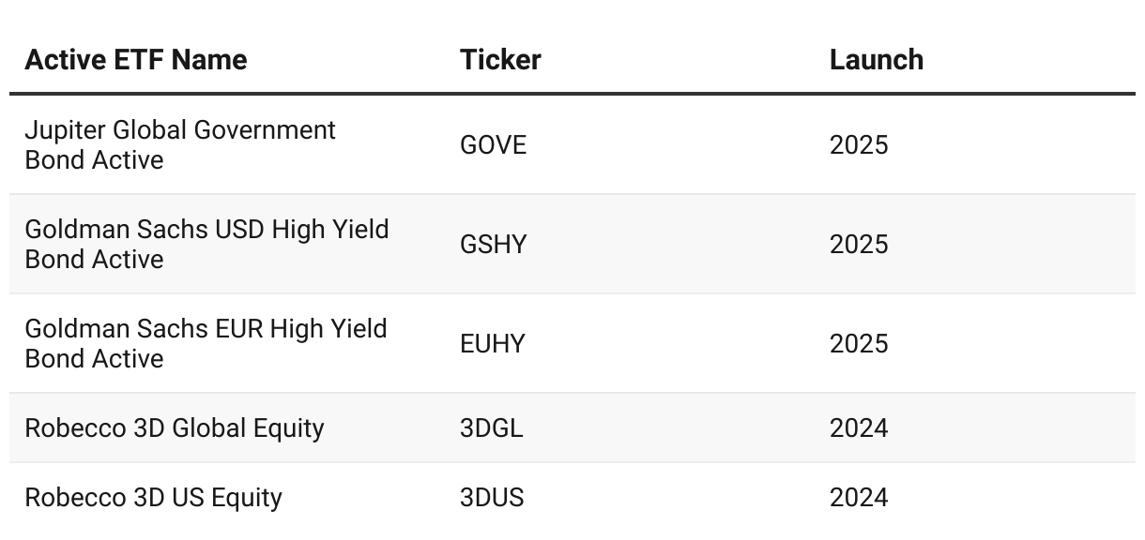Click the GSHY ticker cell
This screenshot has height=540, width=1145.
[494, 245]
